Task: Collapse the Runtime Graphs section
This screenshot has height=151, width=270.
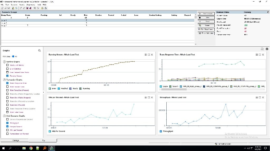Action: (4, 62)
